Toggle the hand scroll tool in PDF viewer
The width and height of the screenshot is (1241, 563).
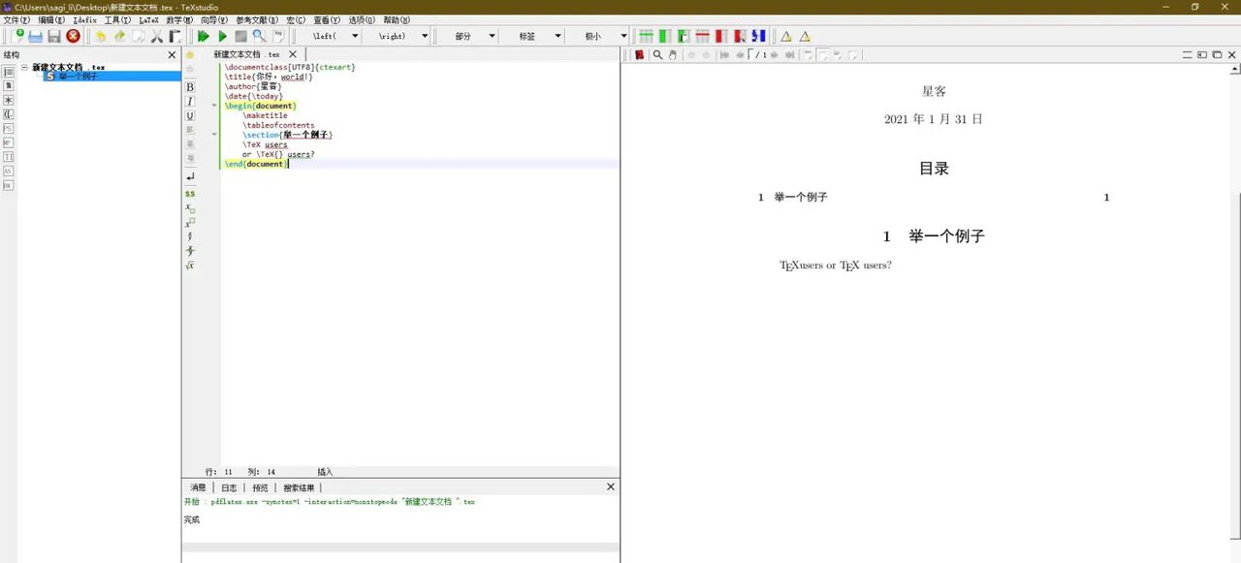pos(673,55)
